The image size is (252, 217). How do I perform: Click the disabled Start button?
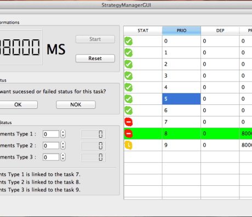click(95, 39)
